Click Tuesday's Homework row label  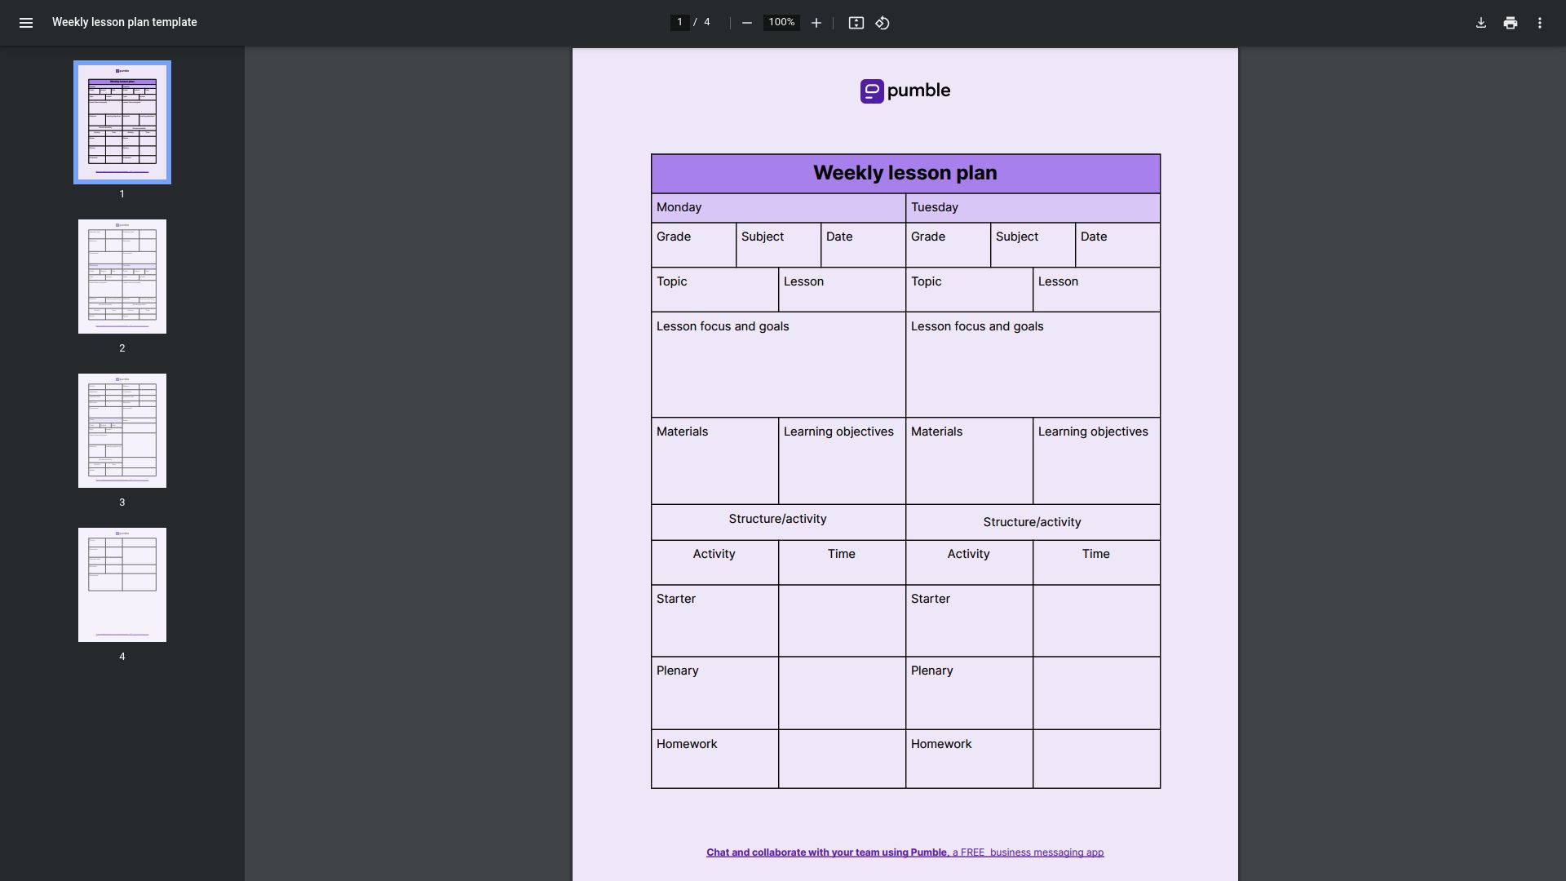(x=941, y=744)
